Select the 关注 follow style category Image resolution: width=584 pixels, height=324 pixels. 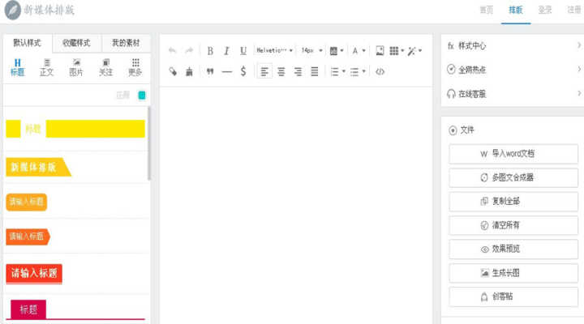105,68
